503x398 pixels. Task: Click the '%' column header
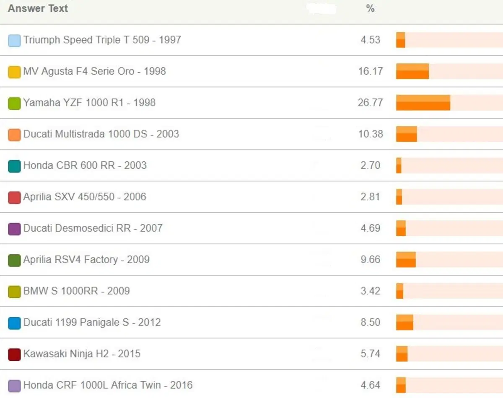coord(370,8)
